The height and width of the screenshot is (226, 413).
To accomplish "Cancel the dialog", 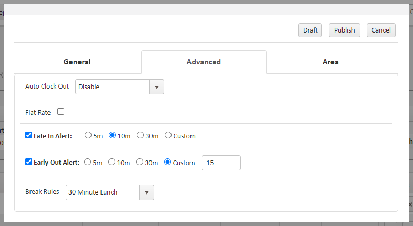I will pyautogui.click(x=381, y=30).
